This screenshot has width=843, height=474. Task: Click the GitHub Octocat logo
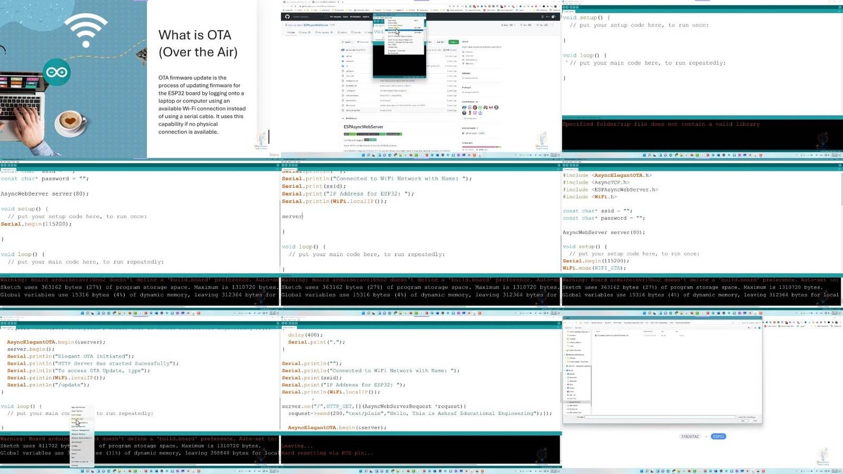(x=287, y=17)
